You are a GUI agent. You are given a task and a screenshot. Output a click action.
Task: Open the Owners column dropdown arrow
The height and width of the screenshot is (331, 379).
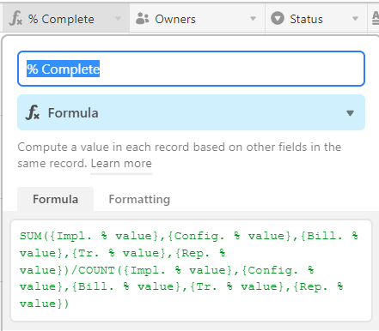coord(253,19)
